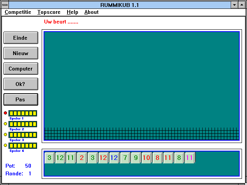Screen dimensions: 247x185
Task: Click the 'Uw beurt .......' status text
Action: (61, 22)
